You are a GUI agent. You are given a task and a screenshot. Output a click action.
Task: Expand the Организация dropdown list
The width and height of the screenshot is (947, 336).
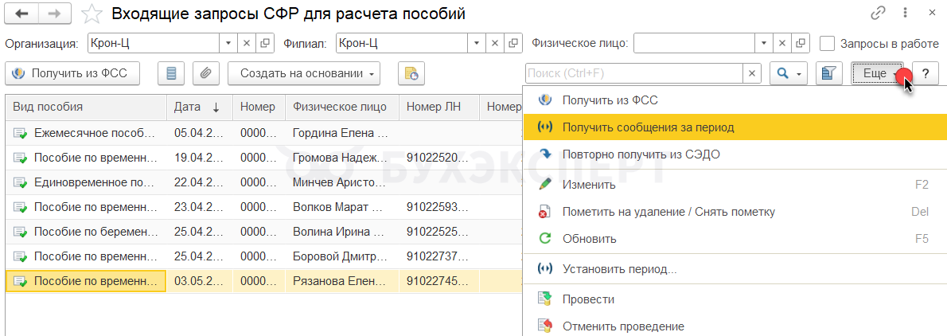tap(228, 44)
